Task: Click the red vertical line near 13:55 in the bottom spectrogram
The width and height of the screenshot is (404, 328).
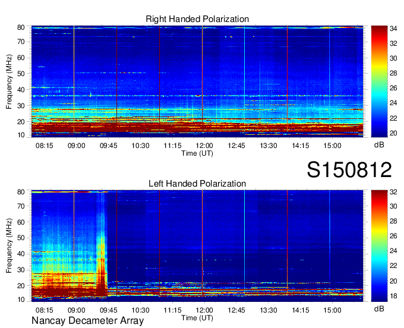Action: click(x=288, y=242)
